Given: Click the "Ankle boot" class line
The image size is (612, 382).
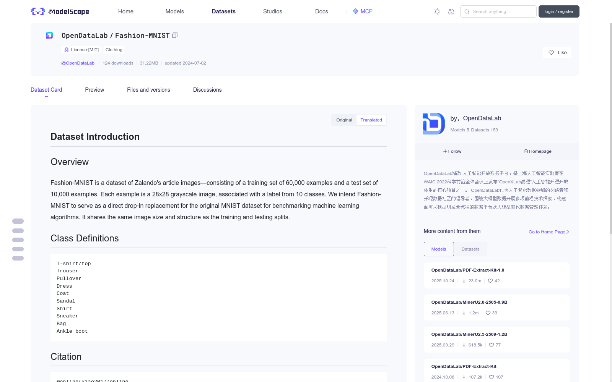Looking at the screenshot, I should [72, 331].
